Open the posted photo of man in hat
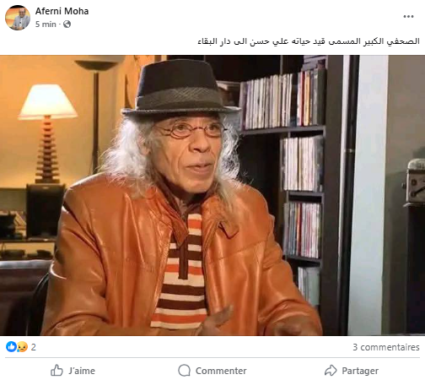425x380 pixels. [212, 195]
